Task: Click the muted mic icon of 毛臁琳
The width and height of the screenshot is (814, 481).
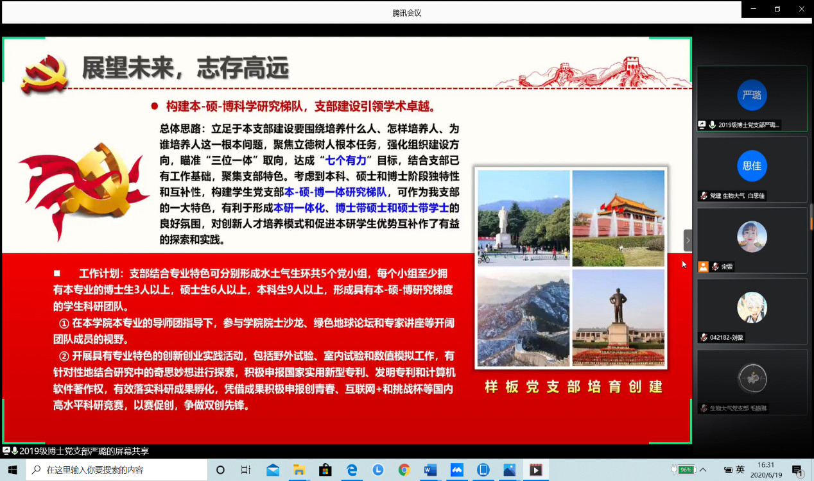Action: point(704,408)
